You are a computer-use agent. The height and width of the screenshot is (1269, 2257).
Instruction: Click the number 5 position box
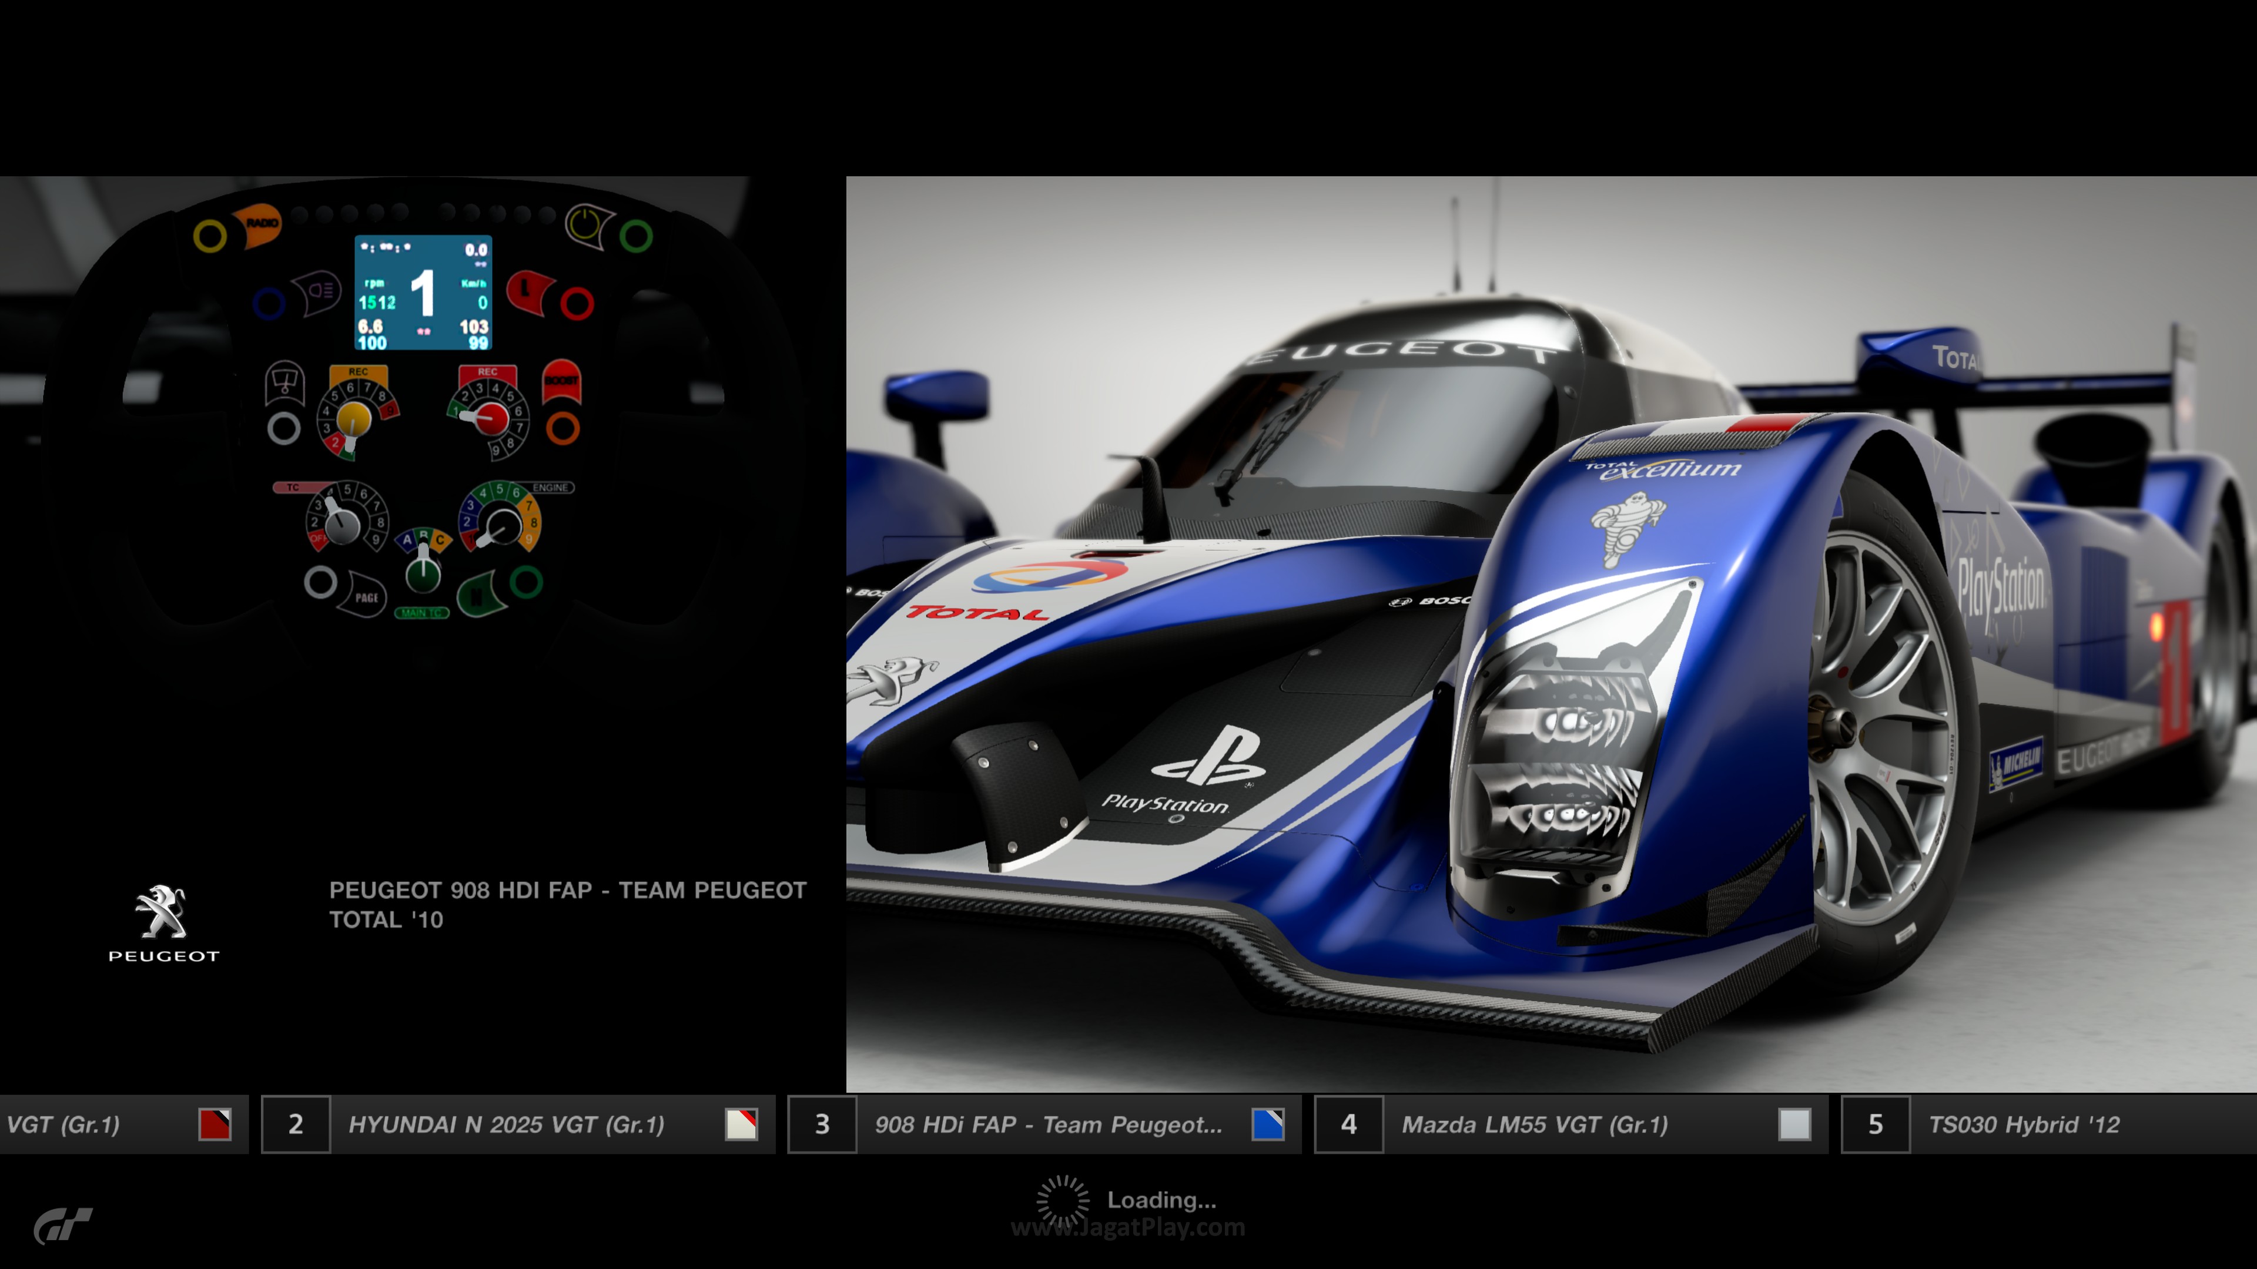pos(1876,1124)
